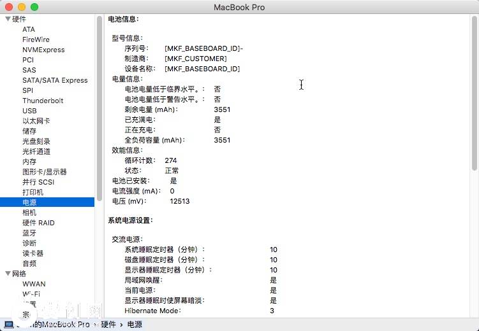
Task: Open the 打印机 entry
Action: (x=33, y=192)
